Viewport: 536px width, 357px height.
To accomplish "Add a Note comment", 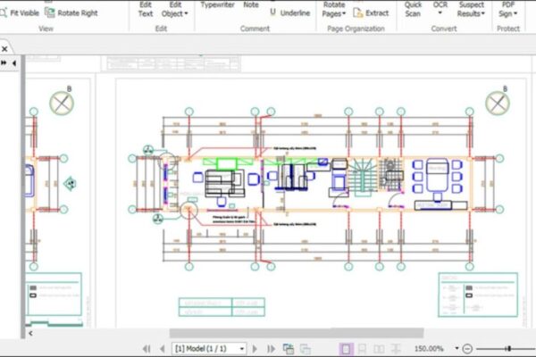I will (x=251, y=4).
